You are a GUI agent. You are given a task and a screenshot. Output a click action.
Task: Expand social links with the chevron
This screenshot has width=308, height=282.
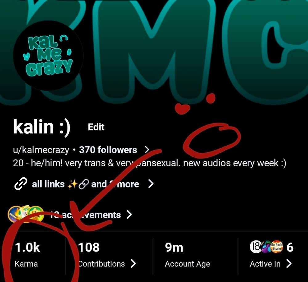tap(151, 184)
